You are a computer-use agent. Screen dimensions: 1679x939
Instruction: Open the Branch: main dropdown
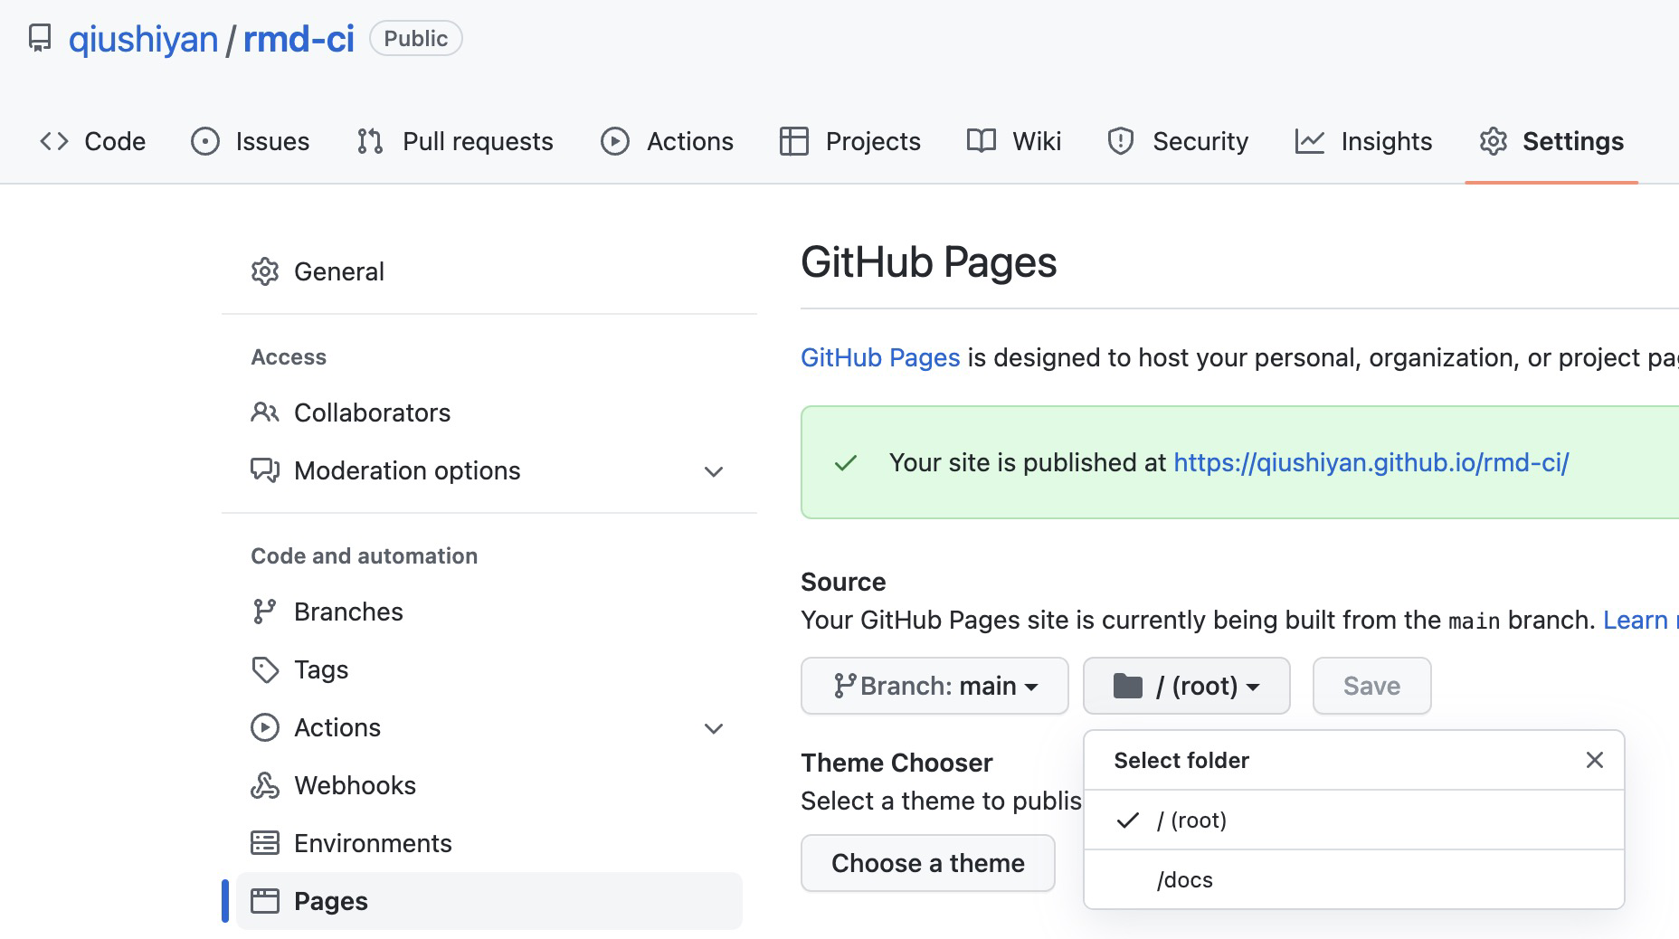coord(934,686)
